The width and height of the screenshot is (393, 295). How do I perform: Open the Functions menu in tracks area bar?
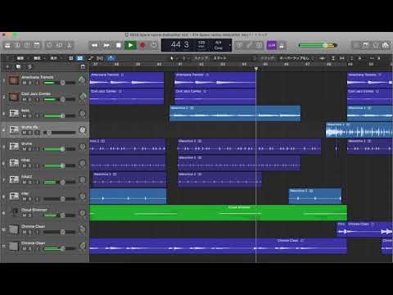pos(38,58)
